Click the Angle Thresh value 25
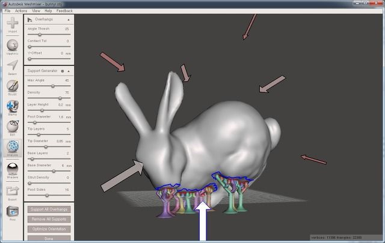The height and width of the screenshot is (243, 385). click(67, 29)
